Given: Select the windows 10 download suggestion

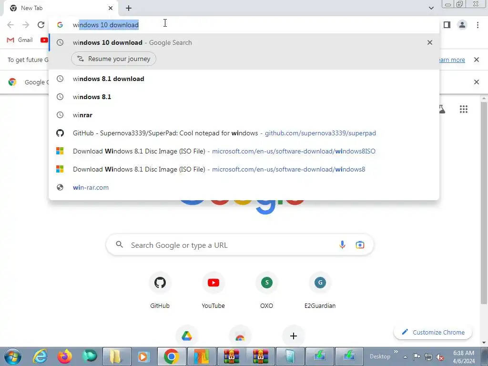Looking at the screenshot, I should (244, 42).
